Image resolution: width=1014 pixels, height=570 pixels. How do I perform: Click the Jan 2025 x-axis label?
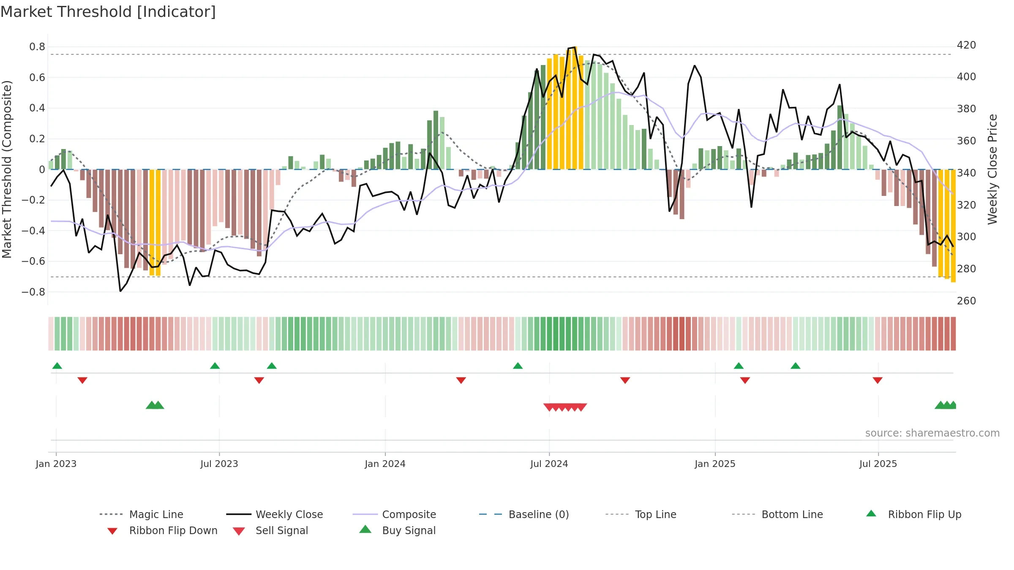click(x=715, y=464)
